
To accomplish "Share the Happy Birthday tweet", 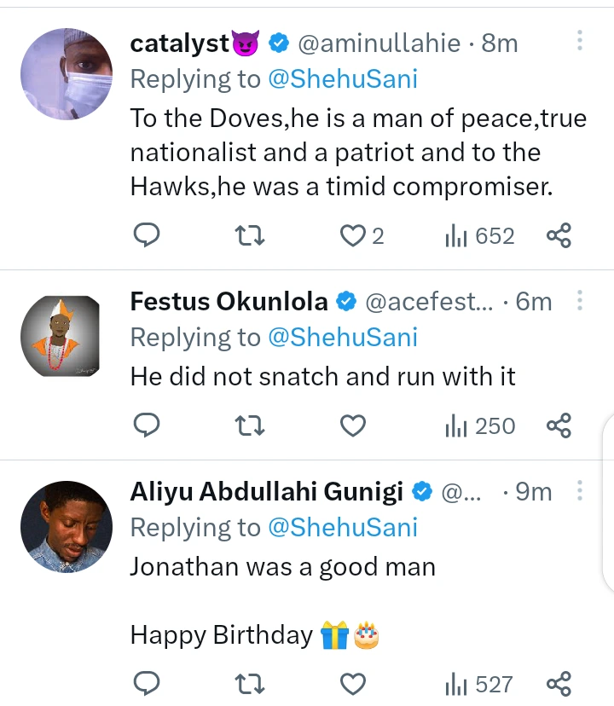I will coord(559,684).
